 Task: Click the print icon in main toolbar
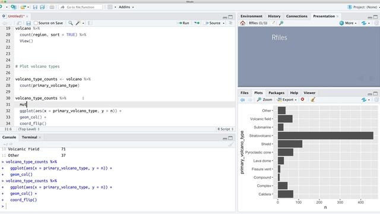[x=52, y=7]
